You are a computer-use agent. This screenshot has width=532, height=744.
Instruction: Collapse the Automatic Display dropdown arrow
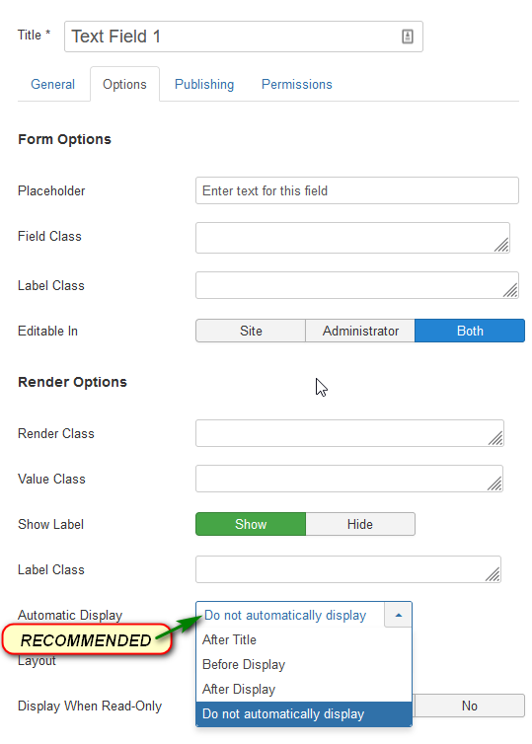tap(398, 615)
